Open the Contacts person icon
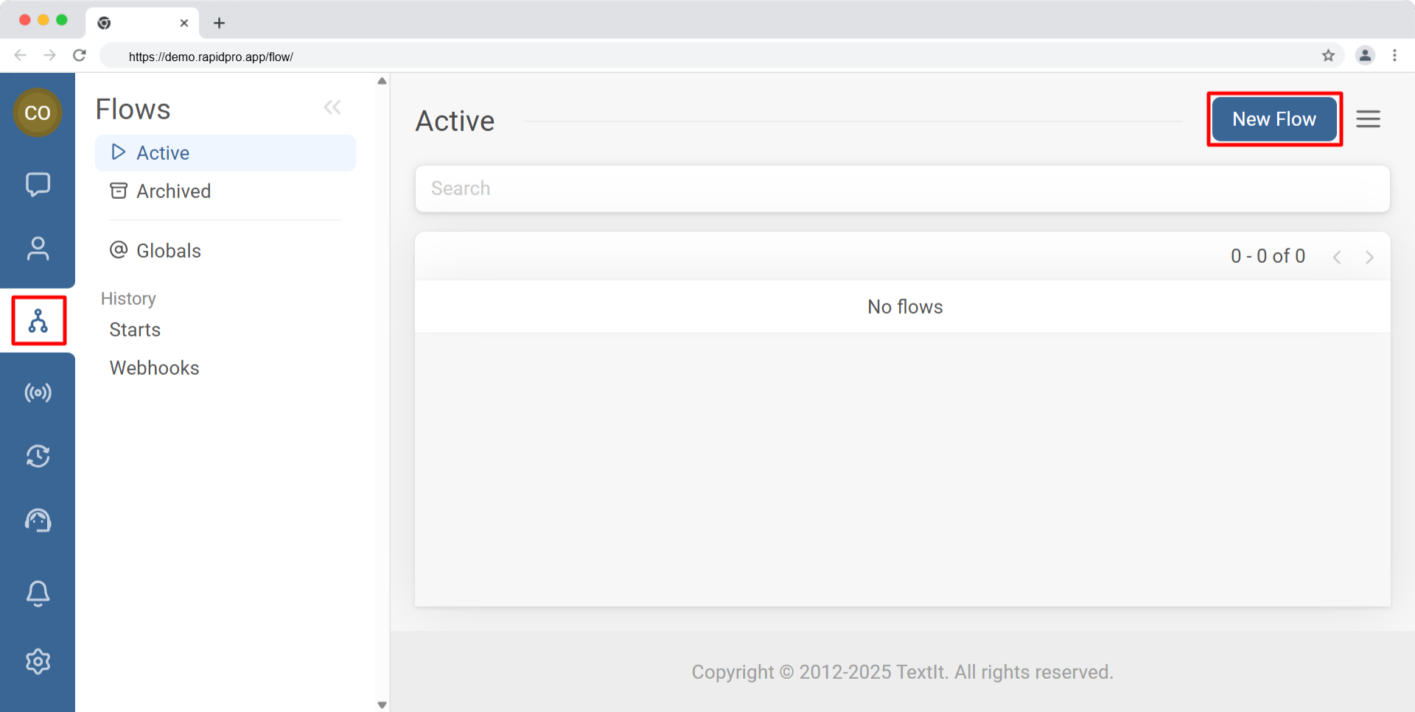Viewport: 1415px width, 712px height. click(38, 249)
